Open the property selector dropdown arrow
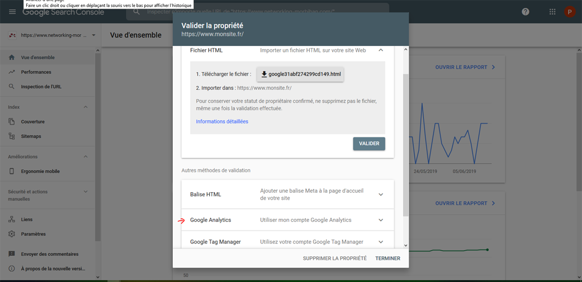Viewport: 582px width, 282px height. click(x=94, y=35)
